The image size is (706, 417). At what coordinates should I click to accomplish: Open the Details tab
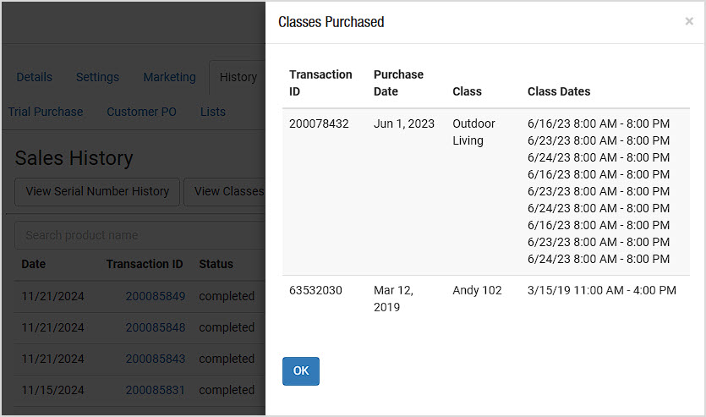34,77
